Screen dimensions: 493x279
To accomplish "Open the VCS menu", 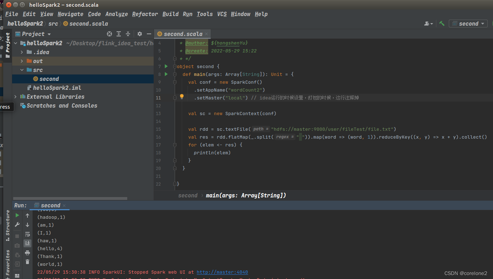I will pos(222,14).
